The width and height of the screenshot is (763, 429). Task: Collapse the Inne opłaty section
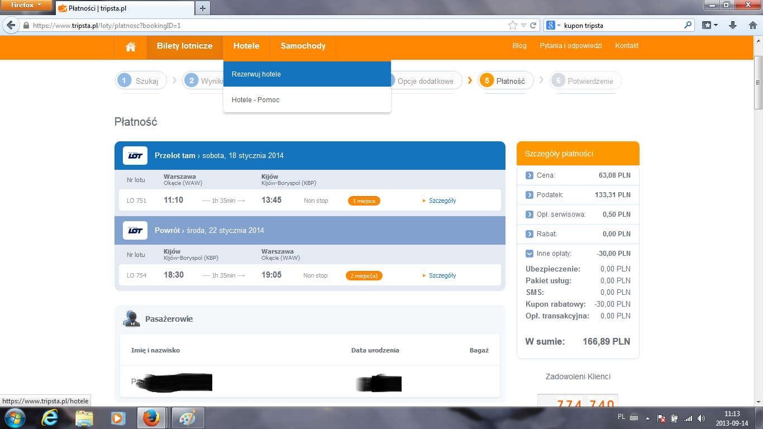[x=530, y=254]
